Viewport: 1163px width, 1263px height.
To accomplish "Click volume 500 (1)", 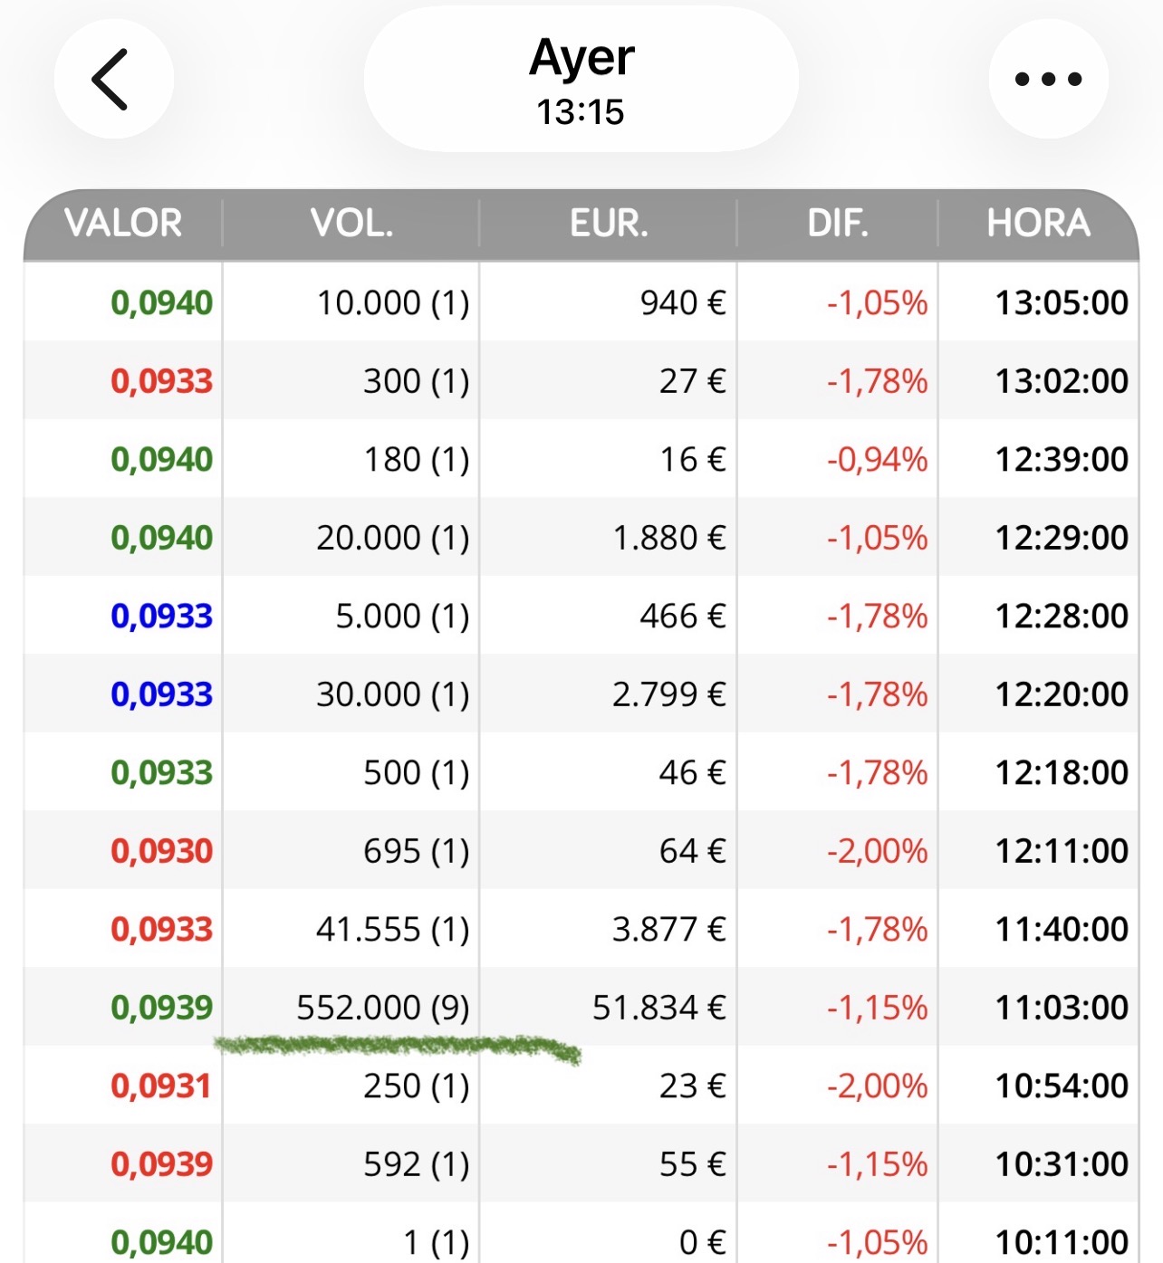I will click(x=417, y=772).
